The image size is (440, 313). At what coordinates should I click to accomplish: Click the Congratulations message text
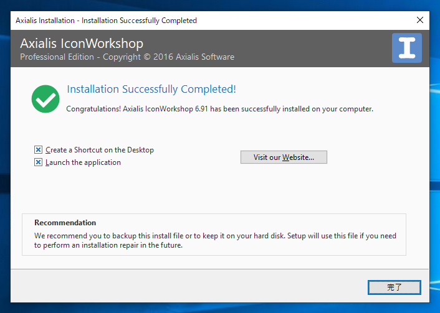tap(220, 109)
